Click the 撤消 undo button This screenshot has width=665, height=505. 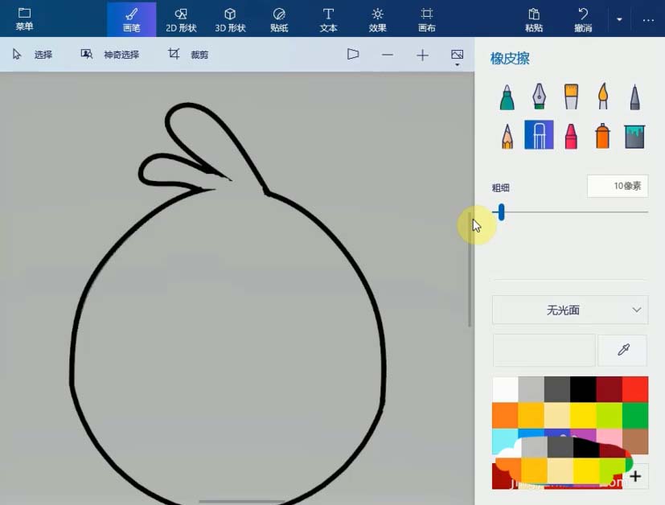click(x=583, y=19)
